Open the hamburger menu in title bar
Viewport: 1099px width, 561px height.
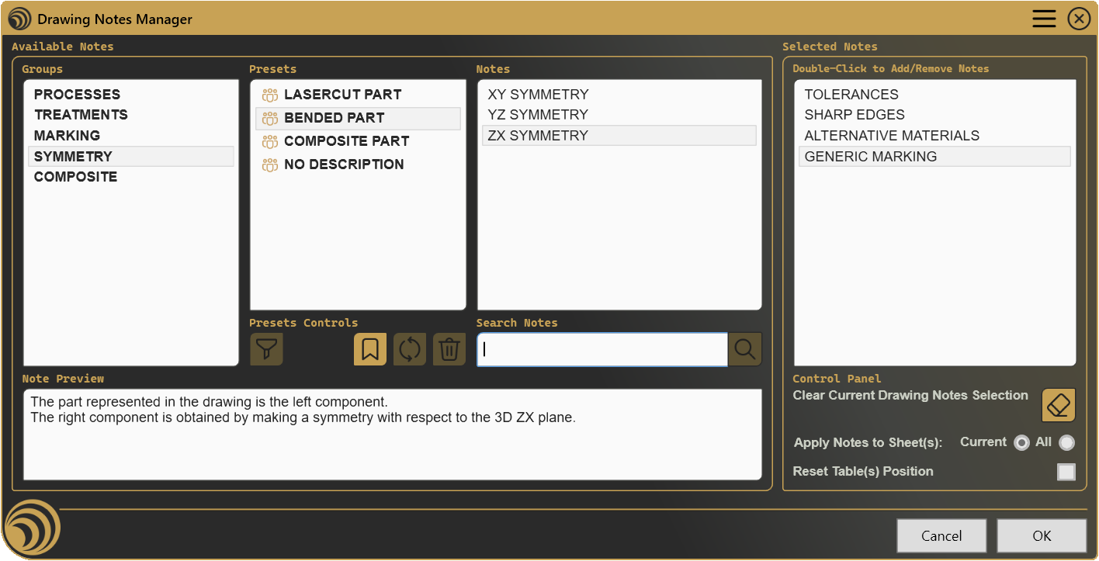tap(1044, 19)
